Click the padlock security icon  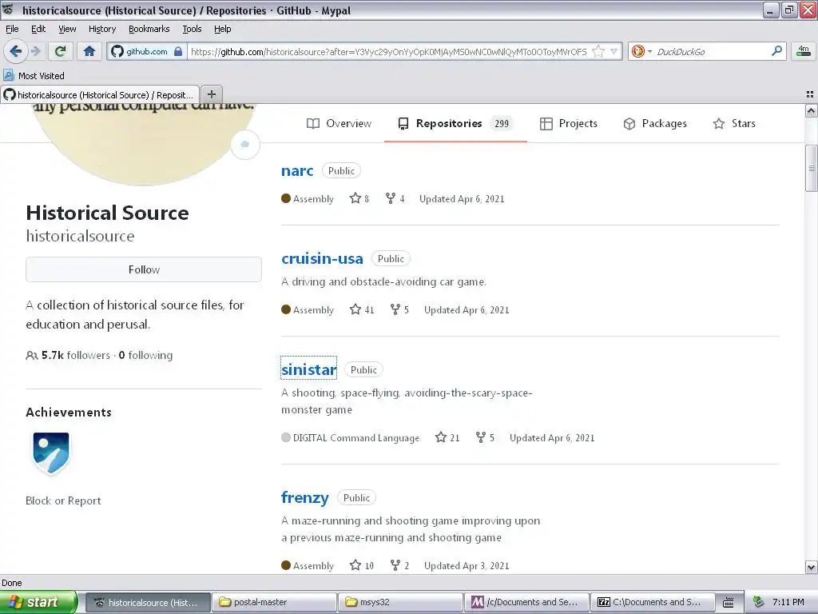(178, 51)
